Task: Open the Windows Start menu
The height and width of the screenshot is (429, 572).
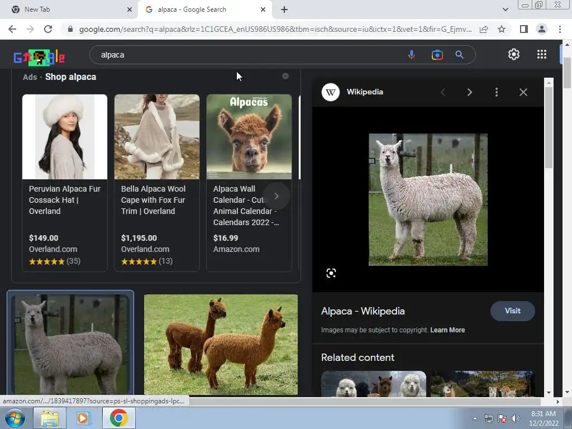Action: 15,418
